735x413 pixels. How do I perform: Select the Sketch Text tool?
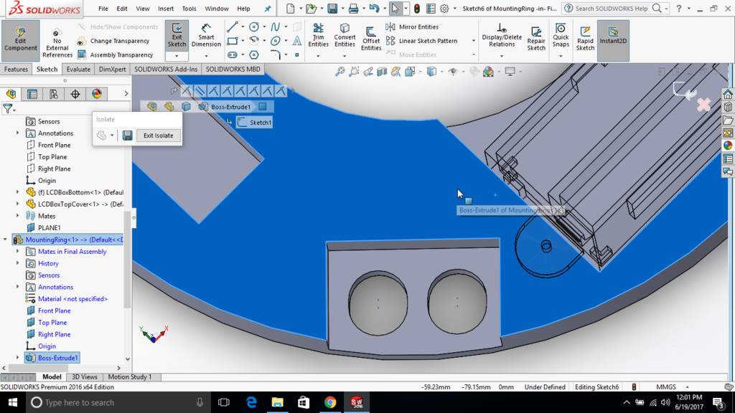297,41
